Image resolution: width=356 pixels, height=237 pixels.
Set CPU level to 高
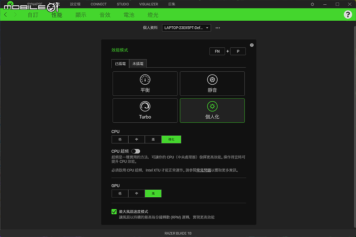[153, 139]
